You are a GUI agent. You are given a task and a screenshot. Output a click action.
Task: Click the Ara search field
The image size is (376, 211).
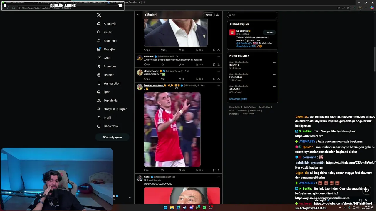click(x=253, y=15)
